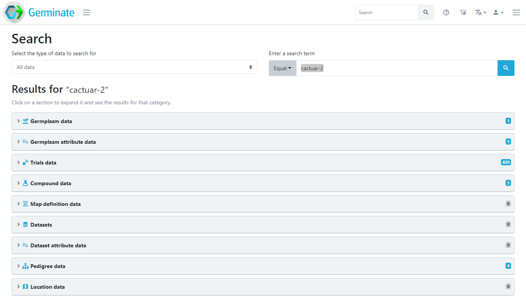The height and width of the screenshot is (301, 526).
Task: Click the Compound data flask icon
Action: 25,183
